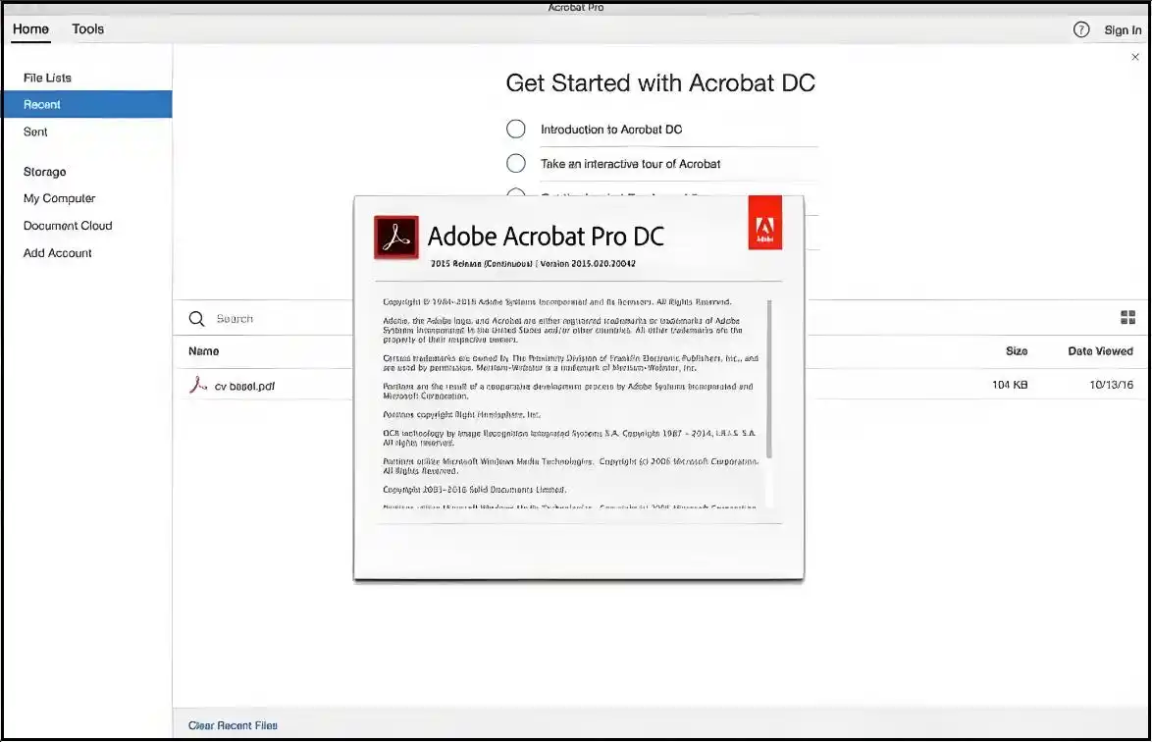1152x742 pixels.
Task: Select the cv basel.pdf file name
Action: click(x=244, y=386)
